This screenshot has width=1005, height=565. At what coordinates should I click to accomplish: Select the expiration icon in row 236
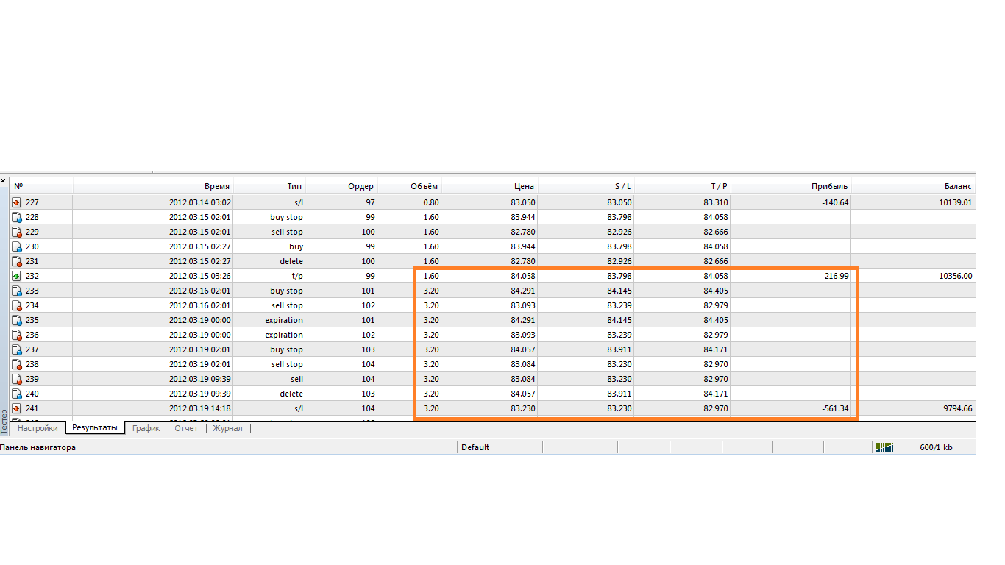click(16, 335)
